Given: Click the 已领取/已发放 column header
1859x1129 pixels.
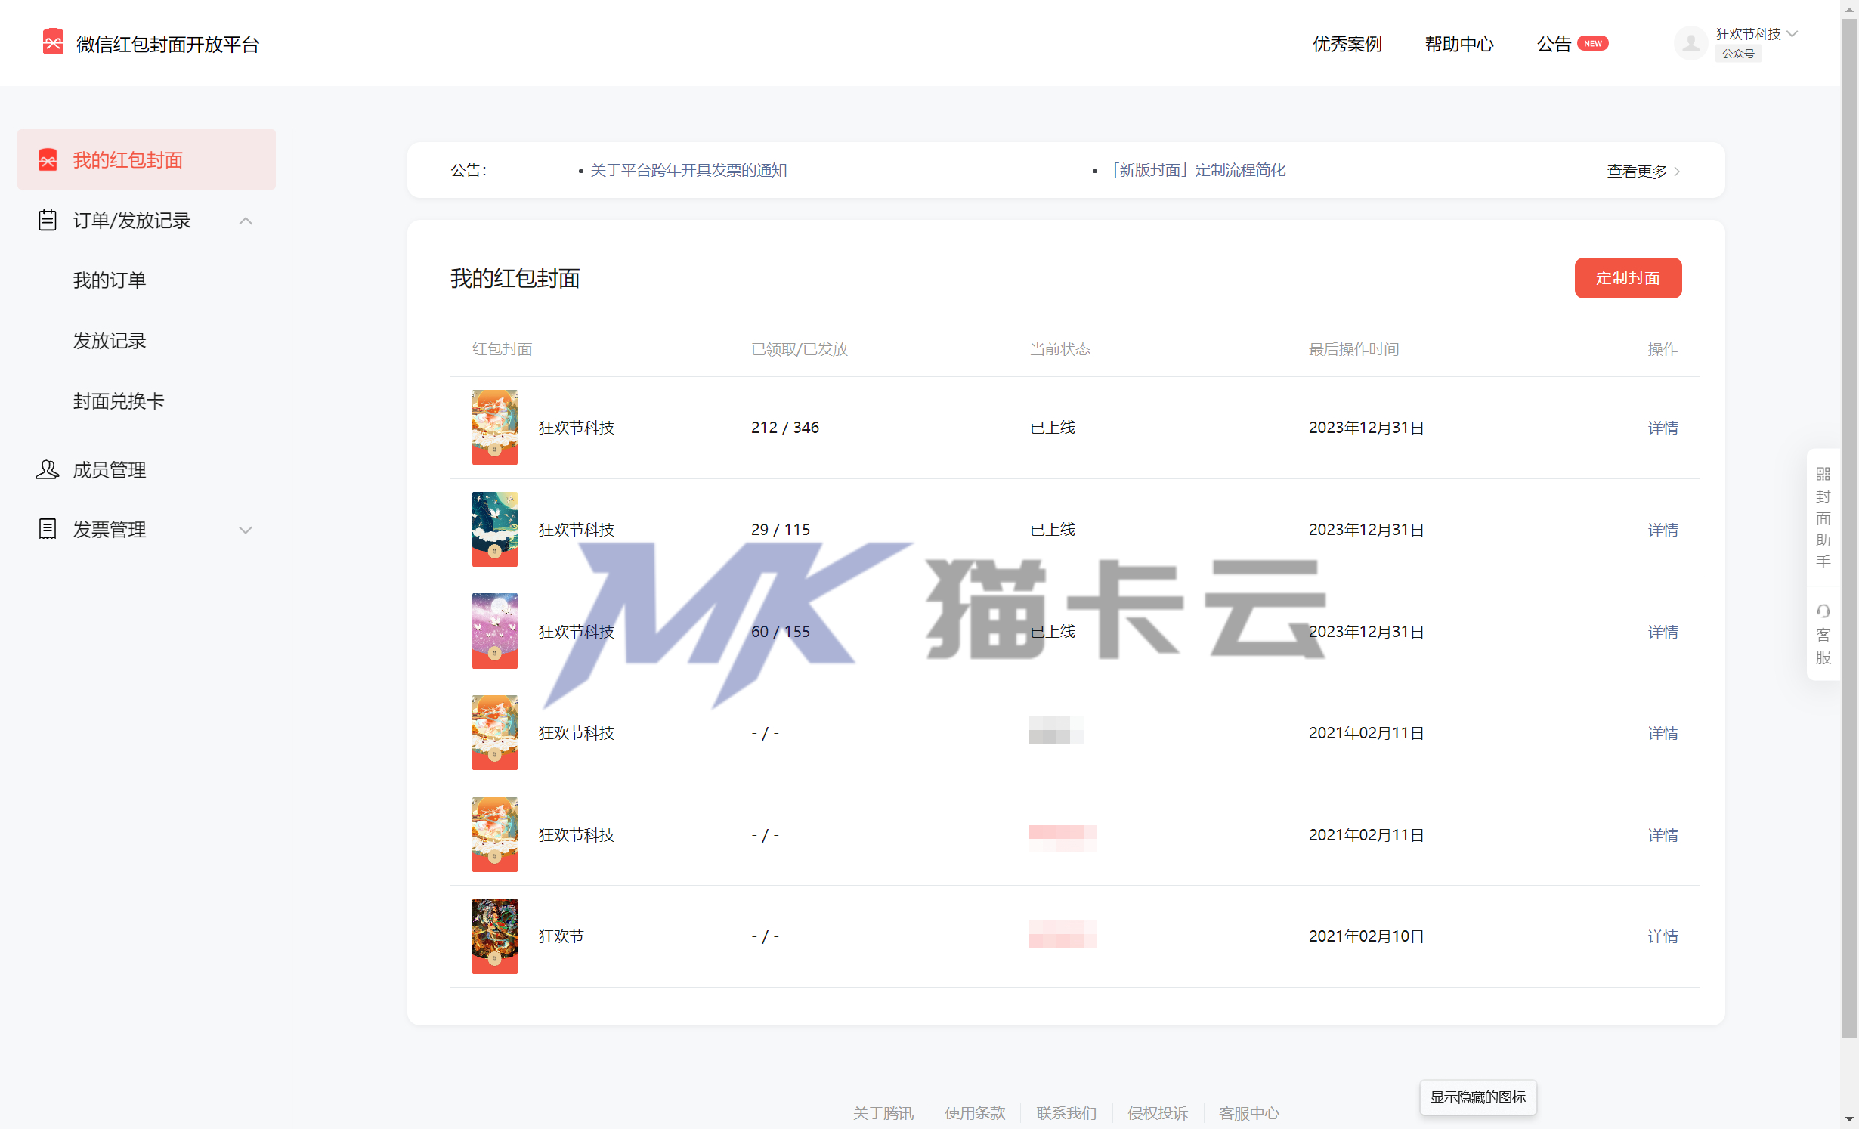Looking at the screenshot, I should click(800, 349).
